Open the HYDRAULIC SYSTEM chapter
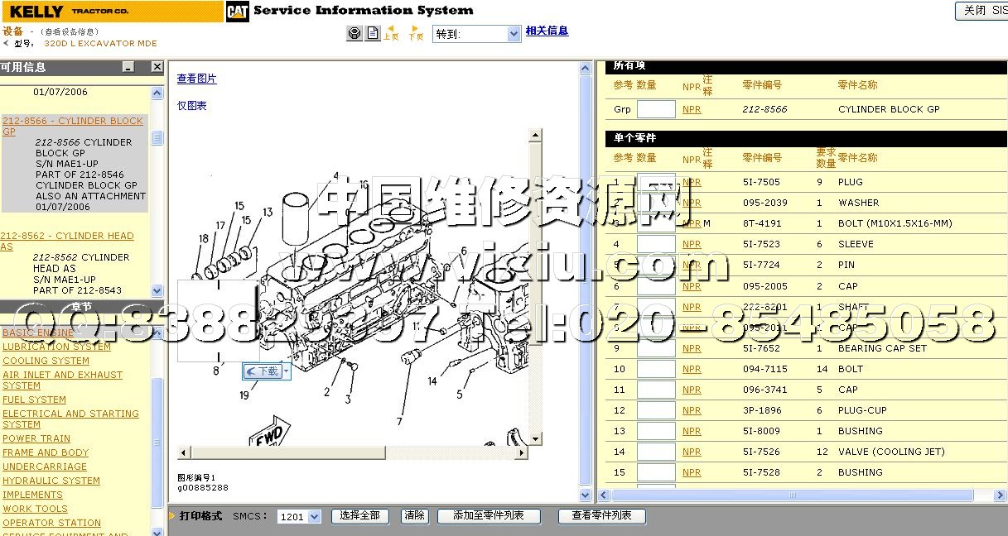This screenshot has height=536, width=1008. pyautogui.click(x=51, y=481)
